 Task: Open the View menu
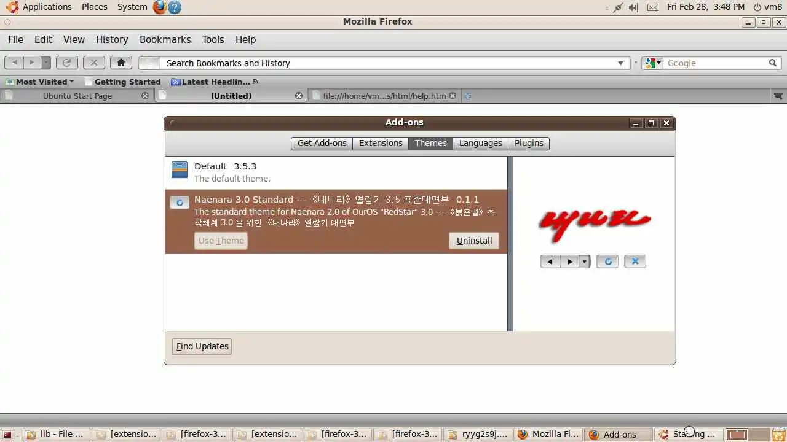pyautogui.click(x=74, y=39)
